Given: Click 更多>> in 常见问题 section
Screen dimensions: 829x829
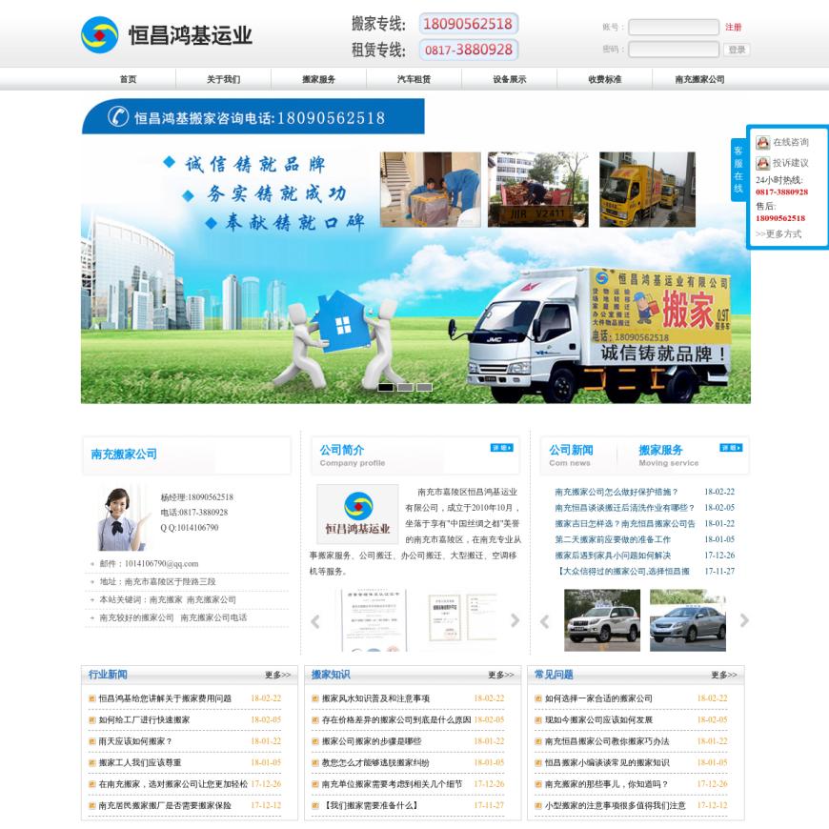Looking at the screenshot, I should coord(724,675).
